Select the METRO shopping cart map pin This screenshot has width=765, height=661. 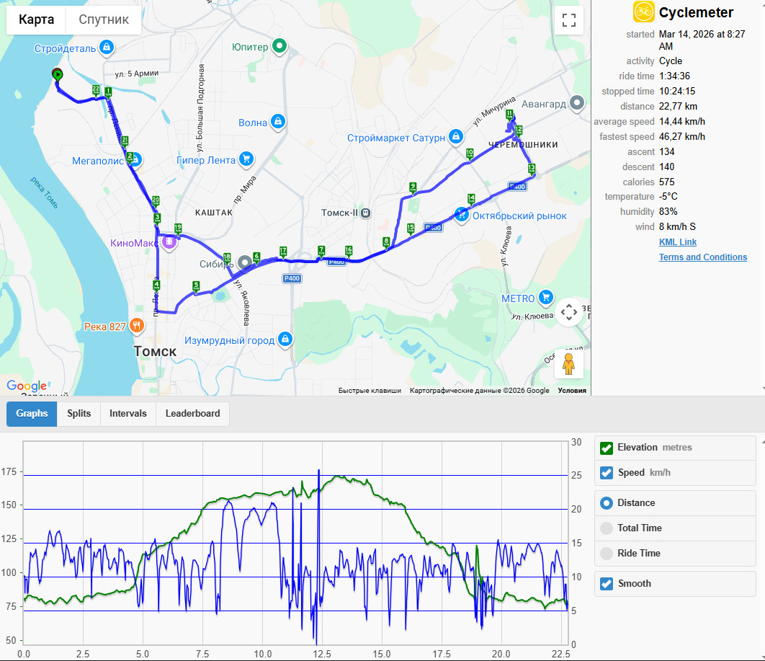pos(546,297)
